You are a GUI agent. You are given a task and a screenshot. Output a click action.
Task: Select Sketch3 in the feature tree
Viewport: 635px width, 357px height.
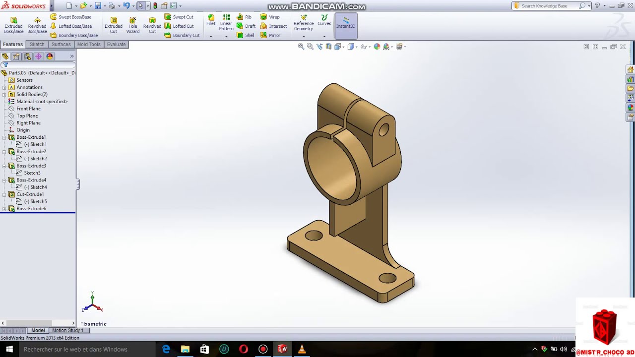pos(32,173)
